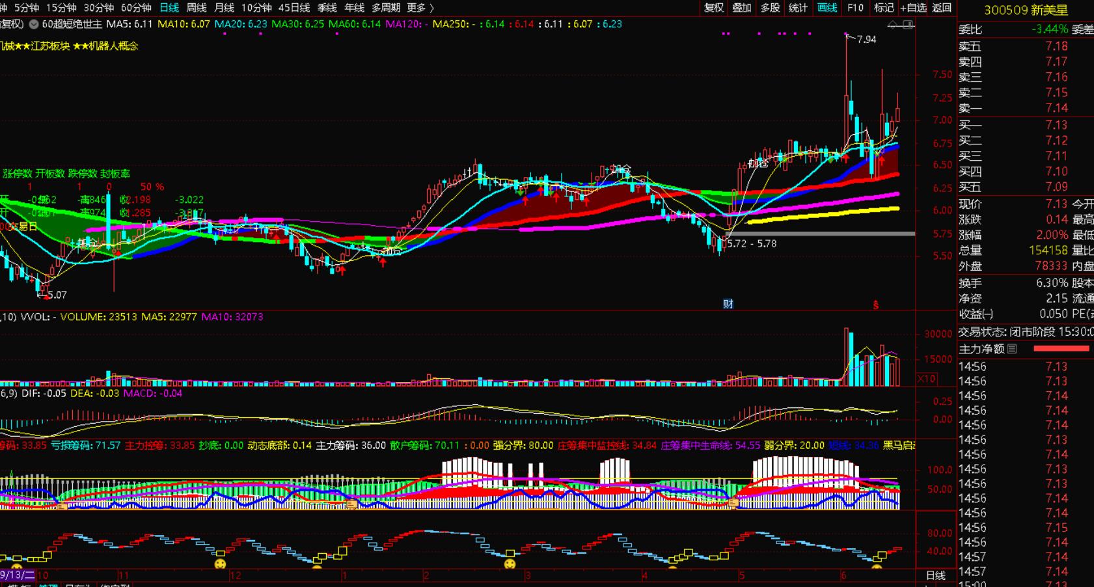Select the 日线 daily chart tab

coord(169,8)
